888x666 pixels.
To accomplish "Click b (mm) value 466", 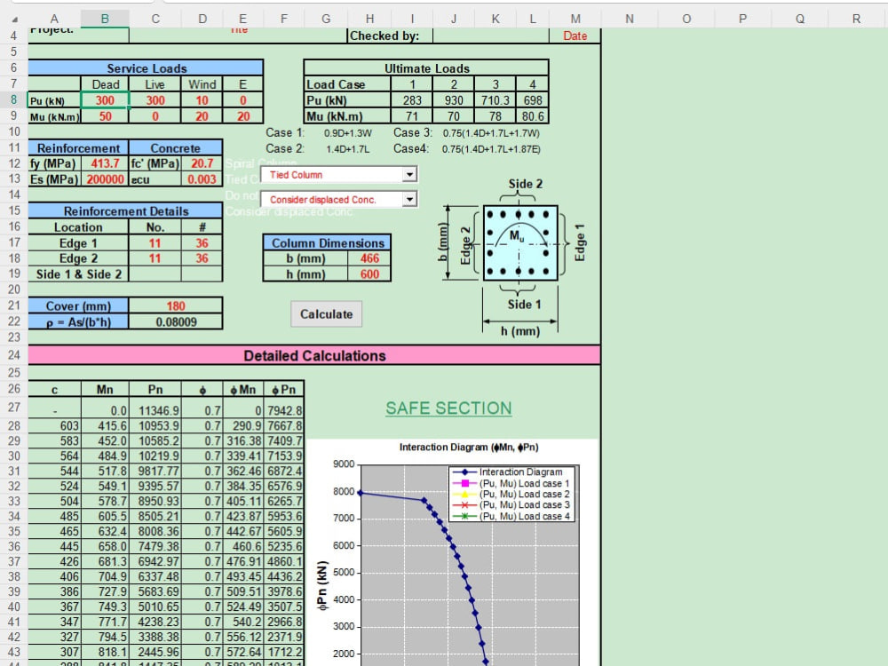I will 369,258.
